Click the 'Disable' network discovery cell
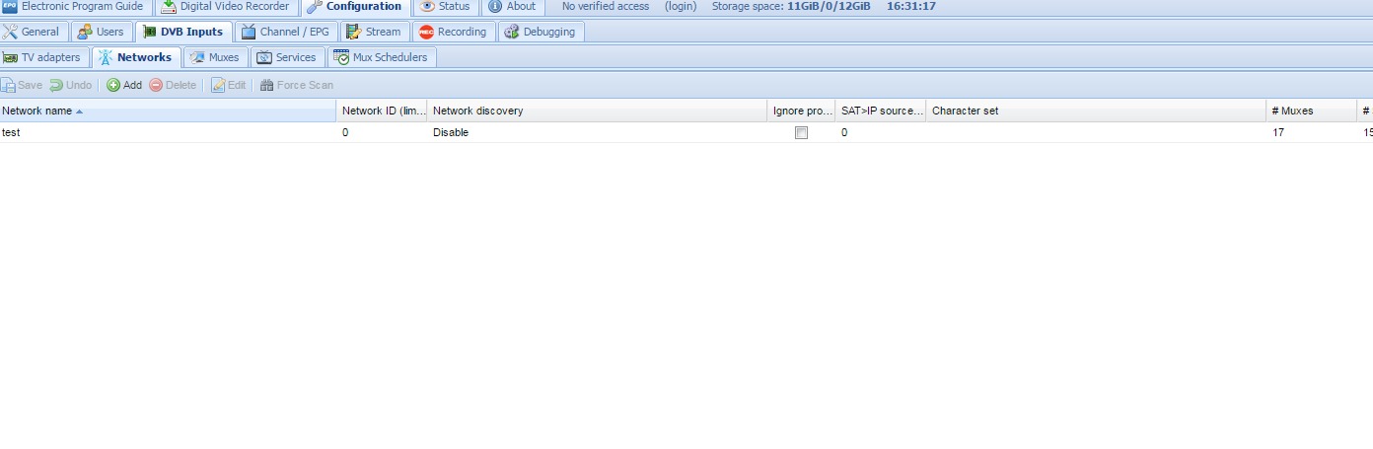The image size is (1373, 449). 451,132
